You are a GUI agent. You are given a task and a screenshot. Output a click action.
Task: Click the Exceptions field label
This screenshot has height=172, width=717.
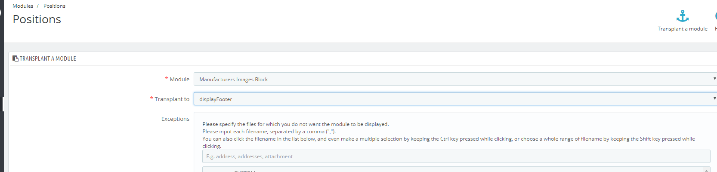click(175, 119)
